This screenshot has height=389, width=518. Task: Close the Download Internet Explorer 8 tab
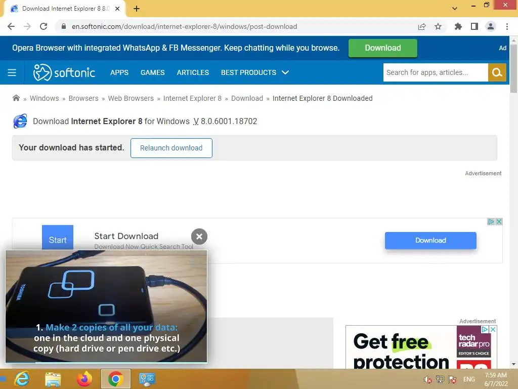tap(117, 9)
